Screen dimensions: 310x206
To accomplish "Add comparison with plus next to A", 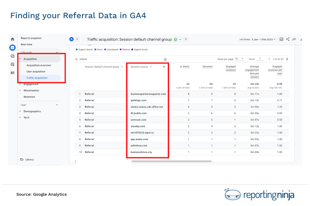I will point(77,39).
